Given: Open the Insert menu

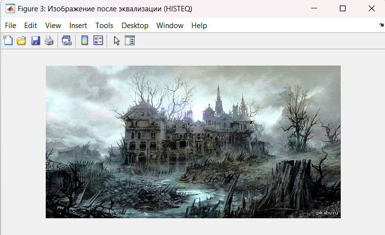Looking at the screenshot, I should click(78, 26).
